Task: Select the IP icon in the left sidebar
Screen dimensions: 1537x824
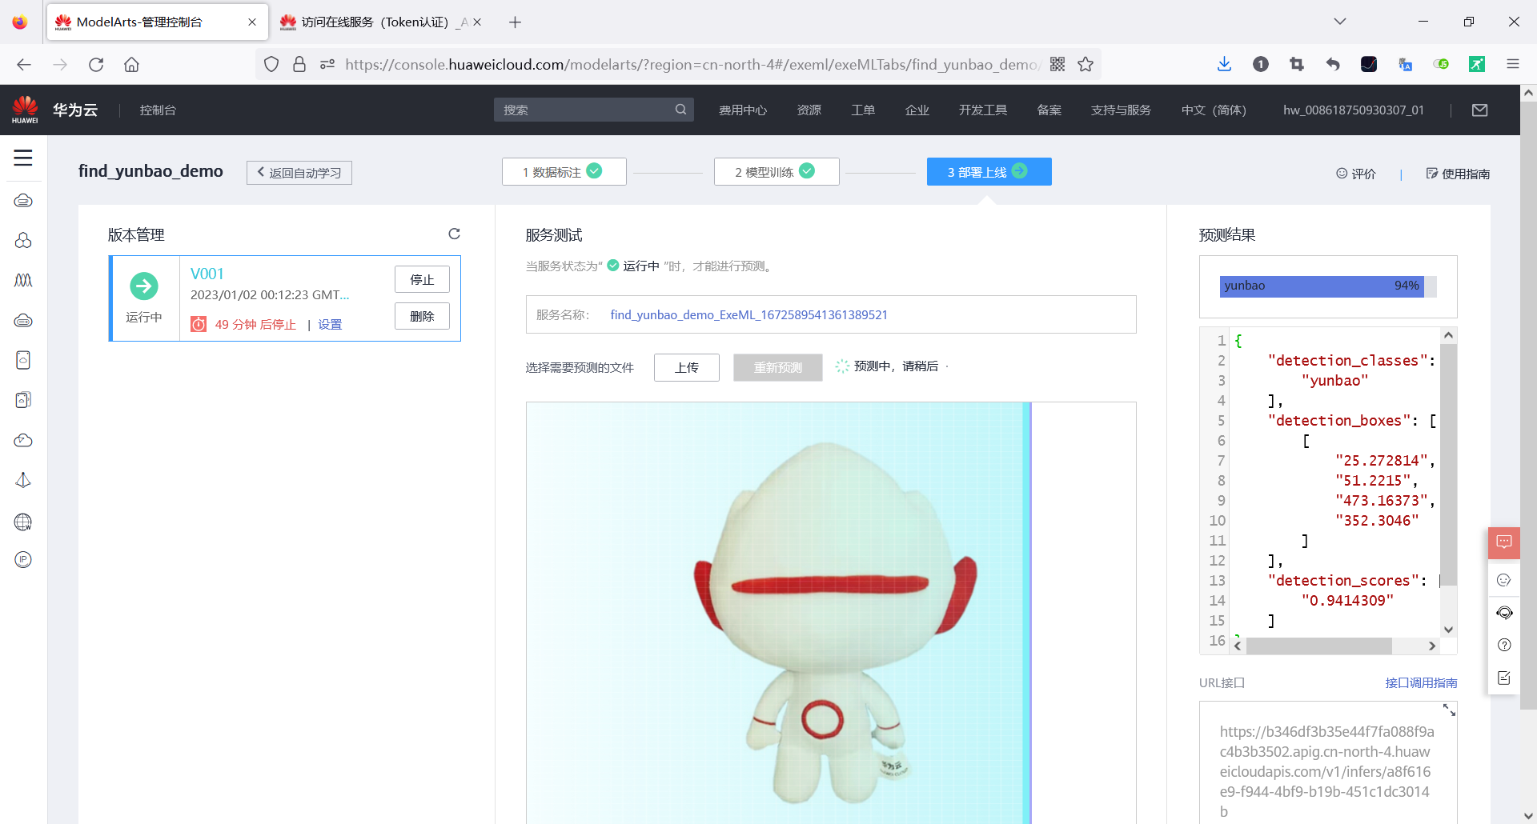Action: pos(23,560)
